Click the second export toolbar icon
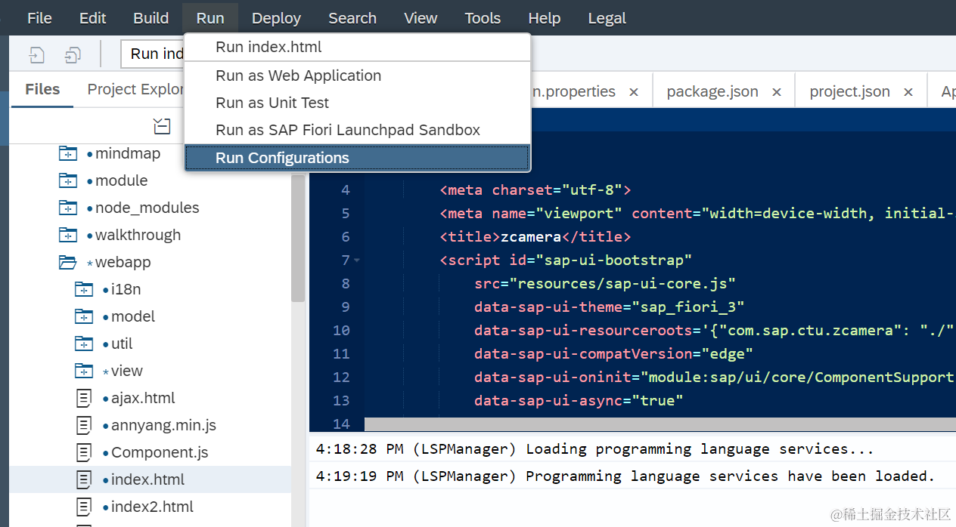Image resolution: width=956 pixels, height=527 pixels. (x=73, y=54)
